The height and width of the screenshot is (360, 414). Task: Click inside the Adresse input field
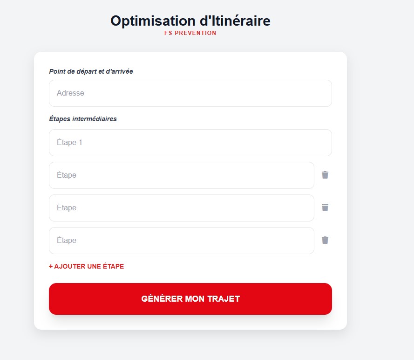[x=190, y=93]
